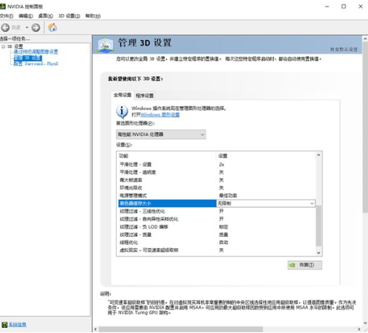The height and width of the screenshot is (333, 368).
Task: Go forward with the Forward arrow button
Action: coord(36,28)
